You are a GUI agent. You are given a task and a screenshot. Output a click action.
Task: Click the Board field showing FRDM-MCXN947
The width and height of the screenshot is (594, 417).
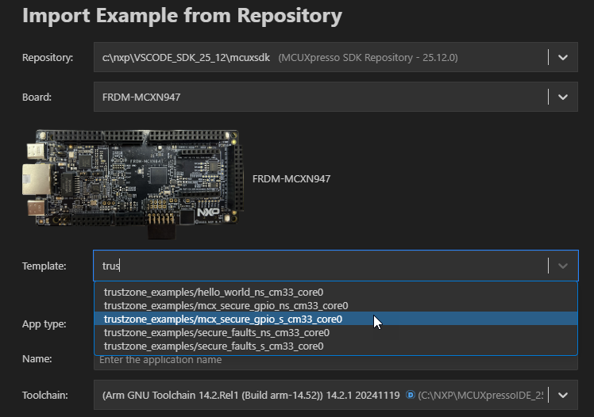336,98
